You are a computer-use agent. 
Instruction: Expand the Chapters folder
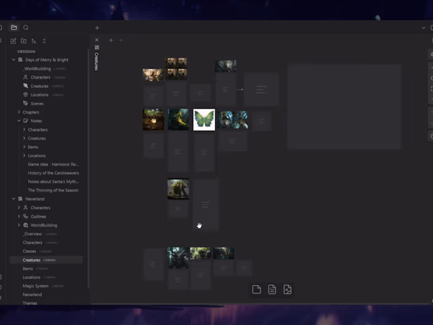[19, 112]
